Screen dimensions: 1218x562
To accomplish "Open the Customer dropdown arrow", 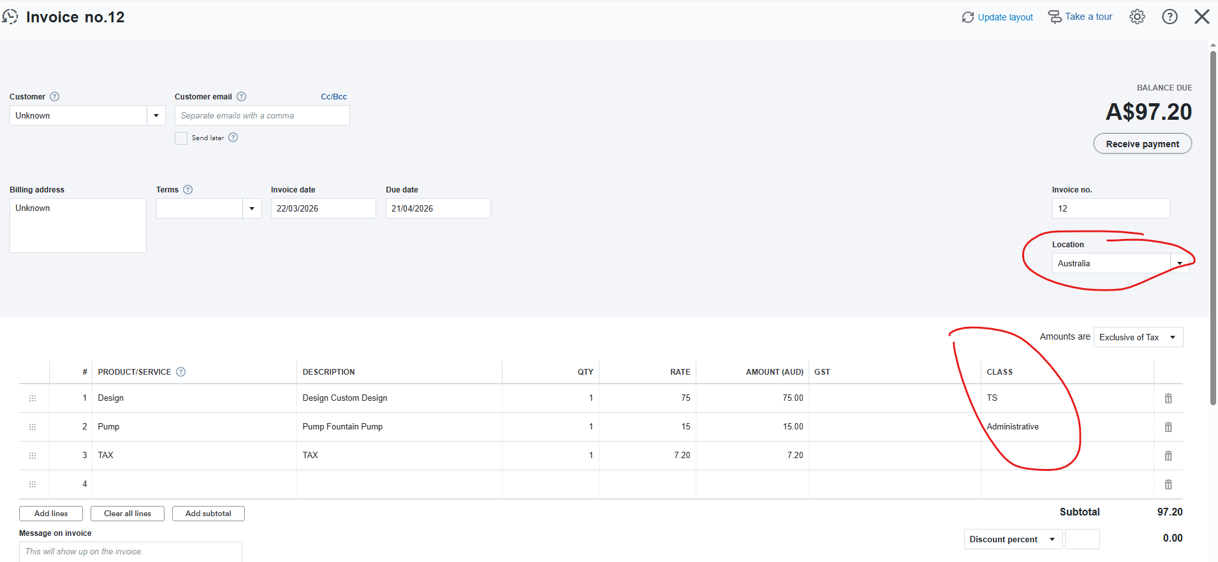I will [156, 115].
